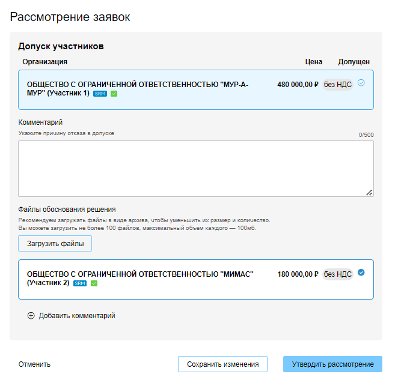Click Сохранить изменения button
The image size is (398, 380).
(x=222, y=364)
